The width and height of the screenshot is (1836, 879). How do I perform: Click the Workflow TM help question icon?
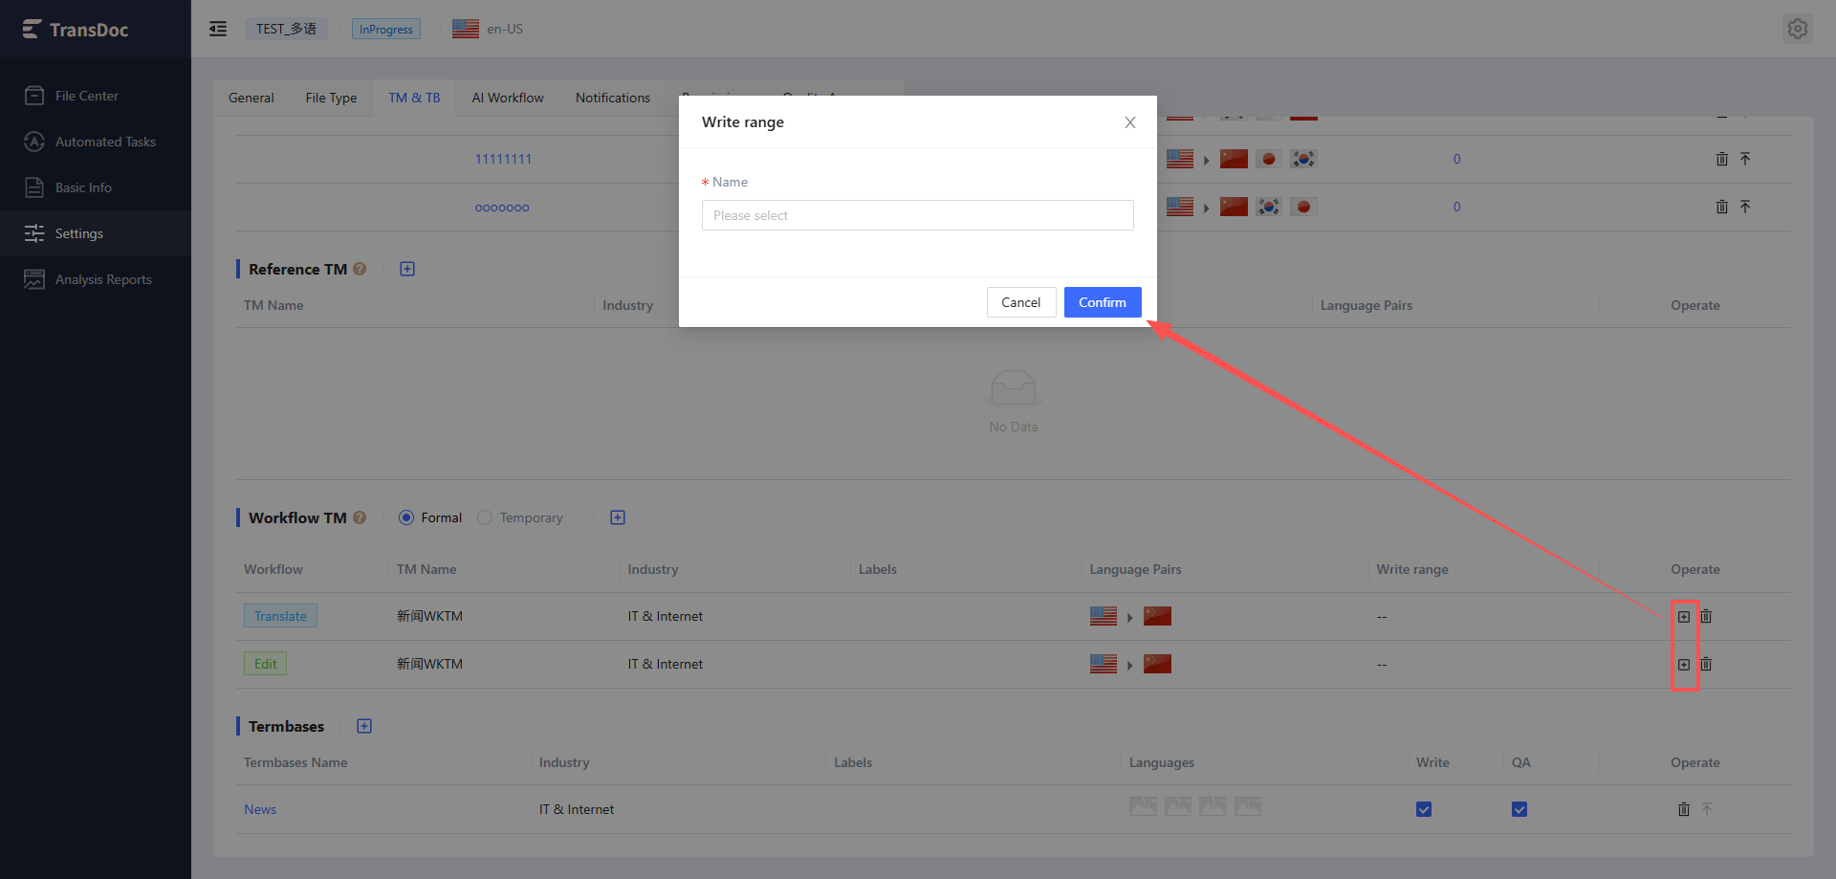pos(360,517)
